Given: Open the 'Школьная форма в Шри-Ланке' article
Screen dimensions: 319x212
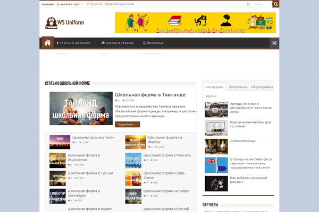Looking at the screenshot, I should pos(164,175).
